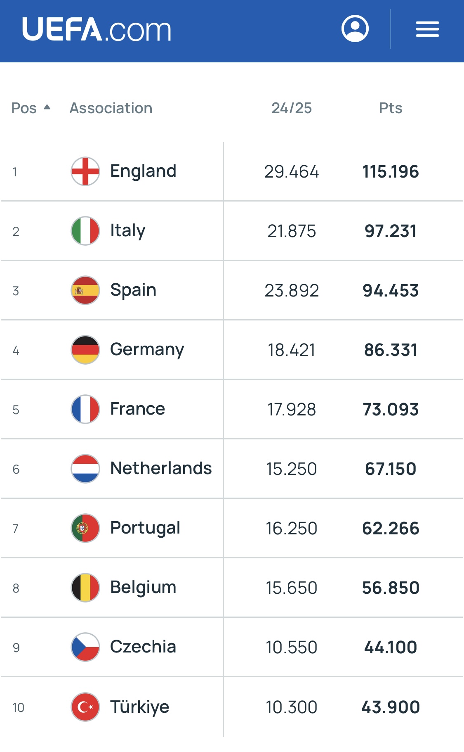
Task: Open the hamburger menu
Action: [427, 29]
